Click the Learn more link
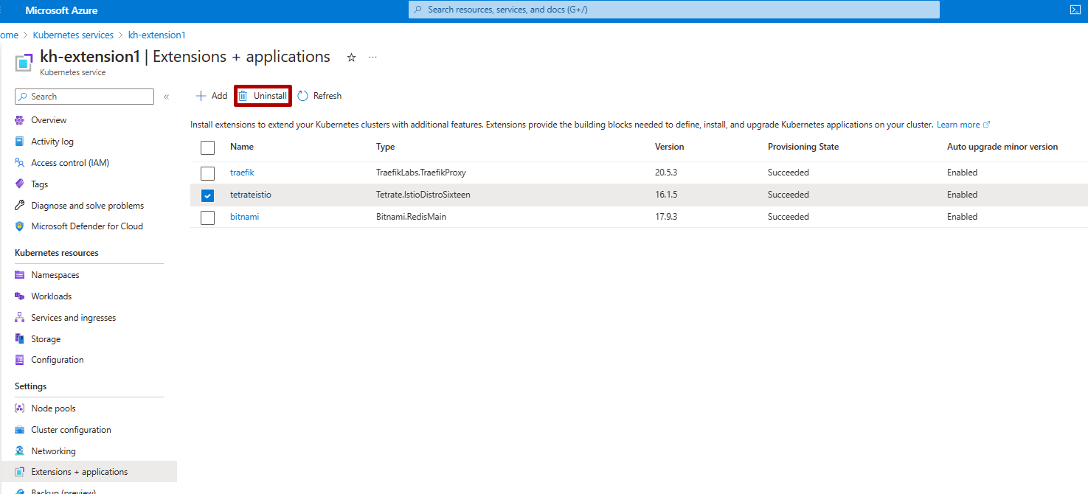This screenshot has height=494, width=1088. coord(958,125)
